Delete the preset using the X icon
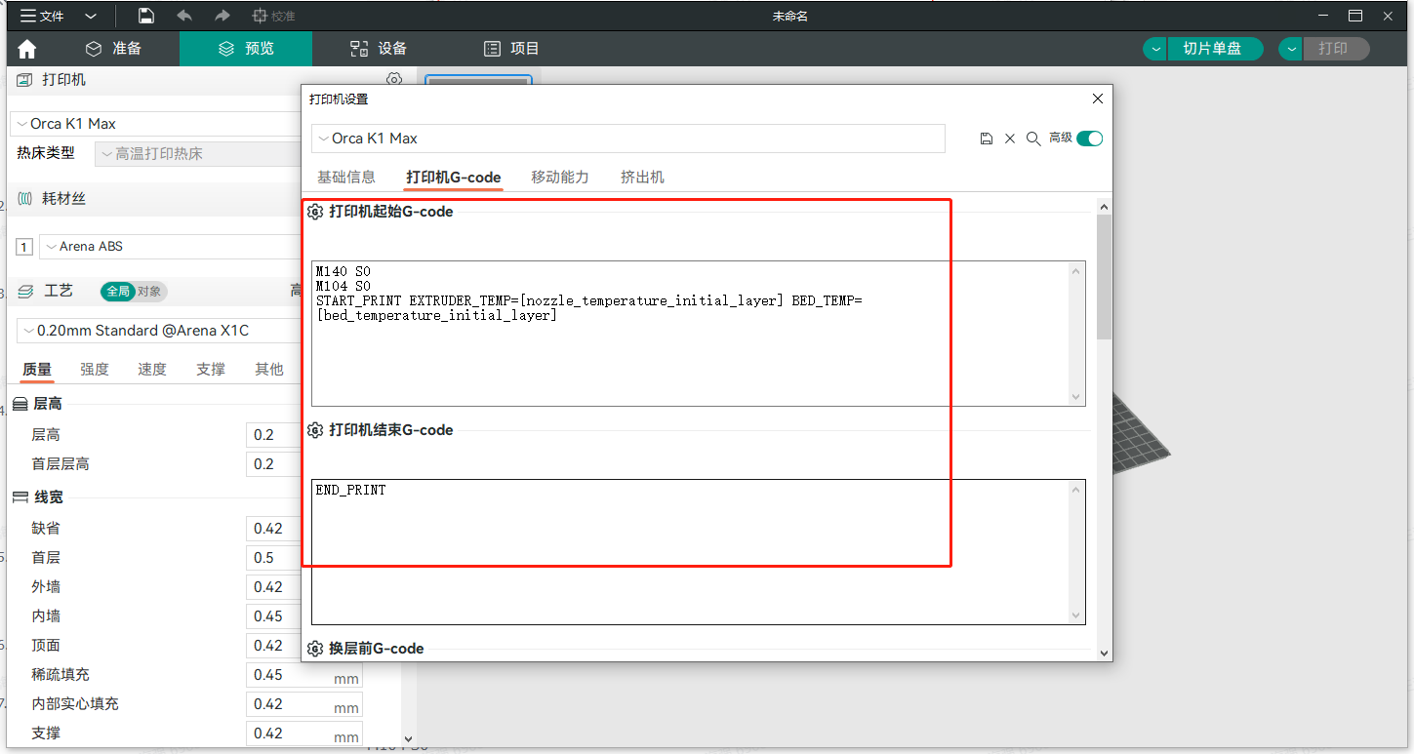The image size is (1414, 754). (x=1010, y=139)
